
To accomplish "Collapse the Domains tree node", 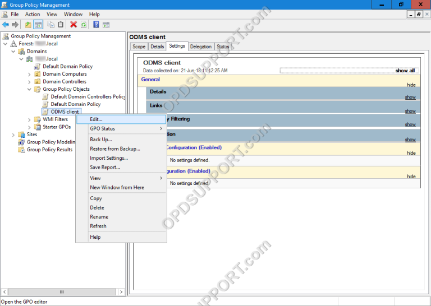I will (13, 52).
